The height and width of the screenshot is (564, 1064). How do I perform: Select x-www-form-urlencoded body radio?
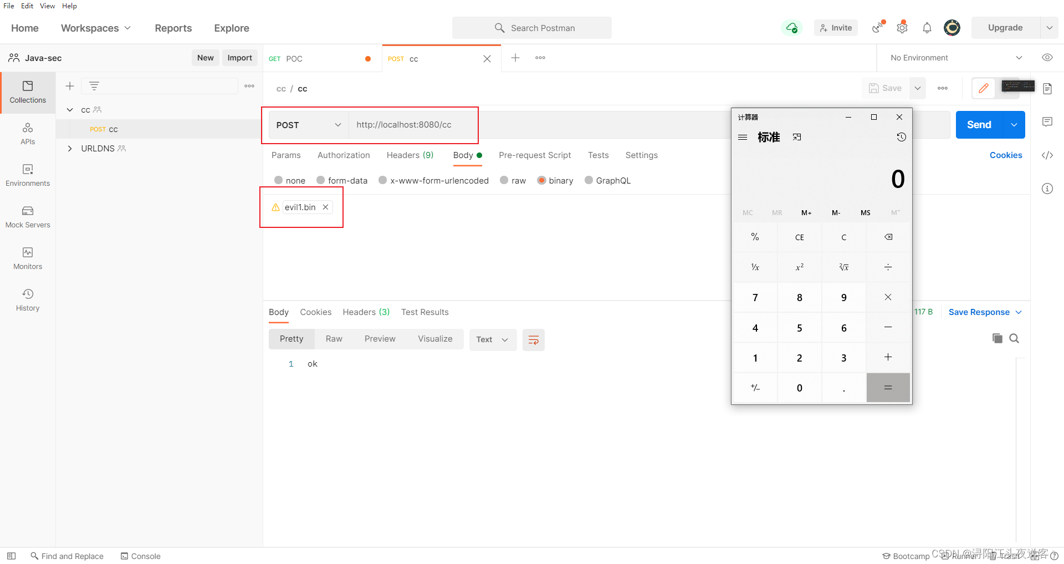383,180
